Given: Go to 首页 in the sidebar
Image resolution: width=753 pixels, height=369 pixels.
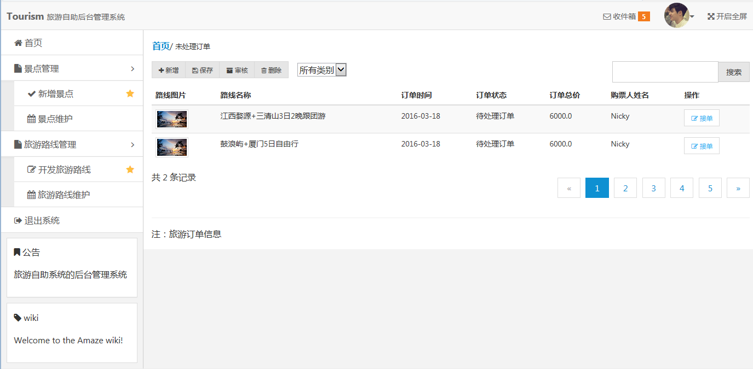Looking at the screenshot, I should (72, 43).
